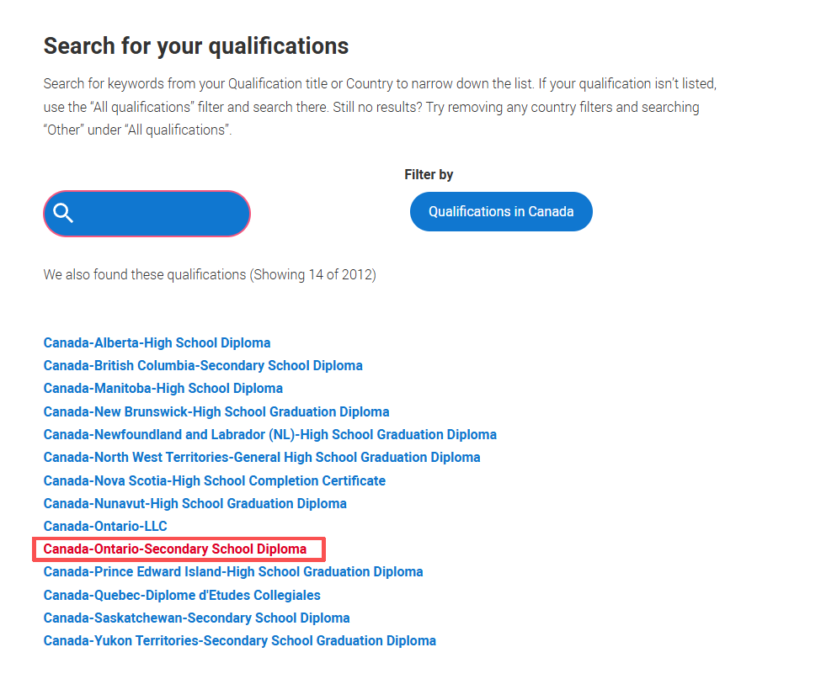The image size is (837, 679).
Task: Choose Canada-New Brunswick-High School Graduation Diploma
Action: 216,412
